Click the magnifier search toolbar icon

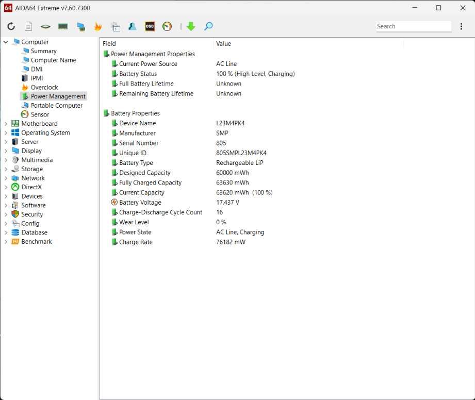pos(208,26)
